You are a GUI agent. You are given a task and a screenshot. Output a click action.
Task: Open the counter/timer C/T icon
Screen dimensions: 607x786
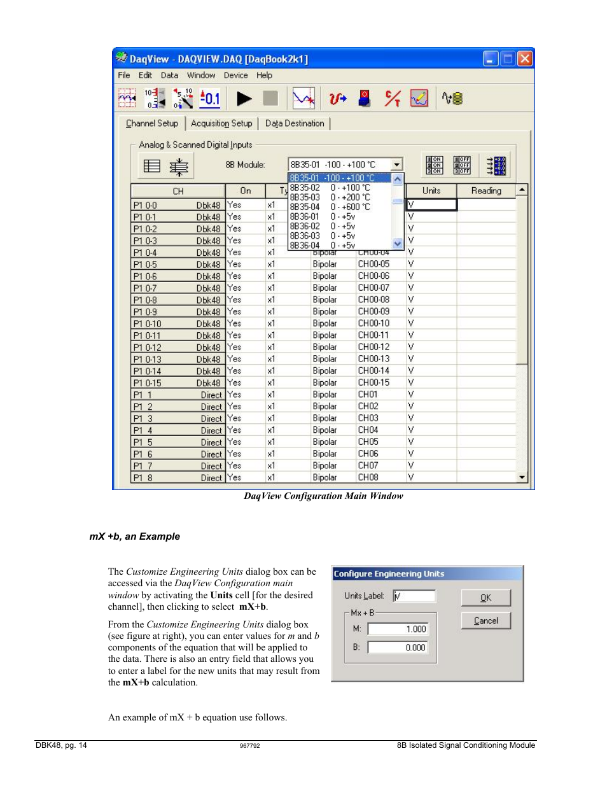coord(393,99)
